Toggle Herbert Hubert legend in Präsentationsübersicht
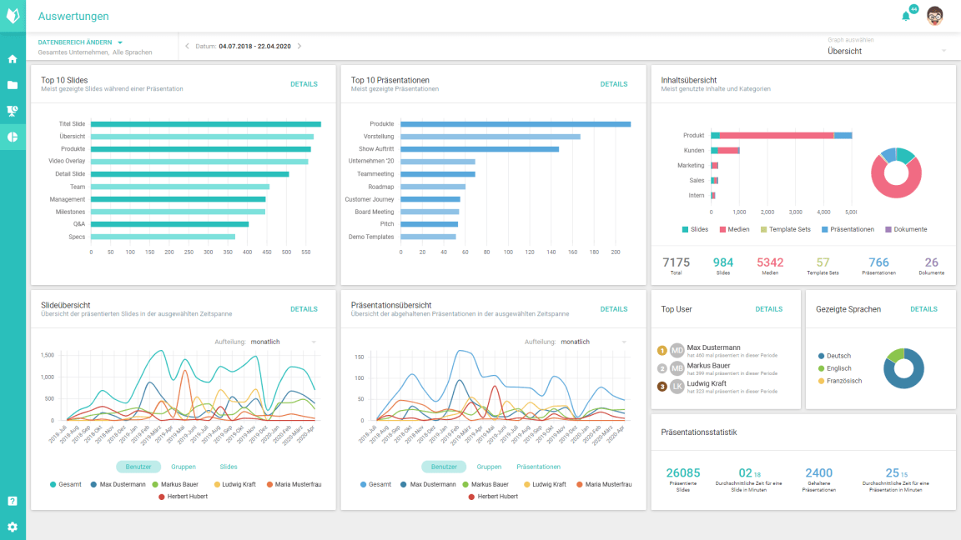This screenshot has width=961, height=540. [493, 497]
